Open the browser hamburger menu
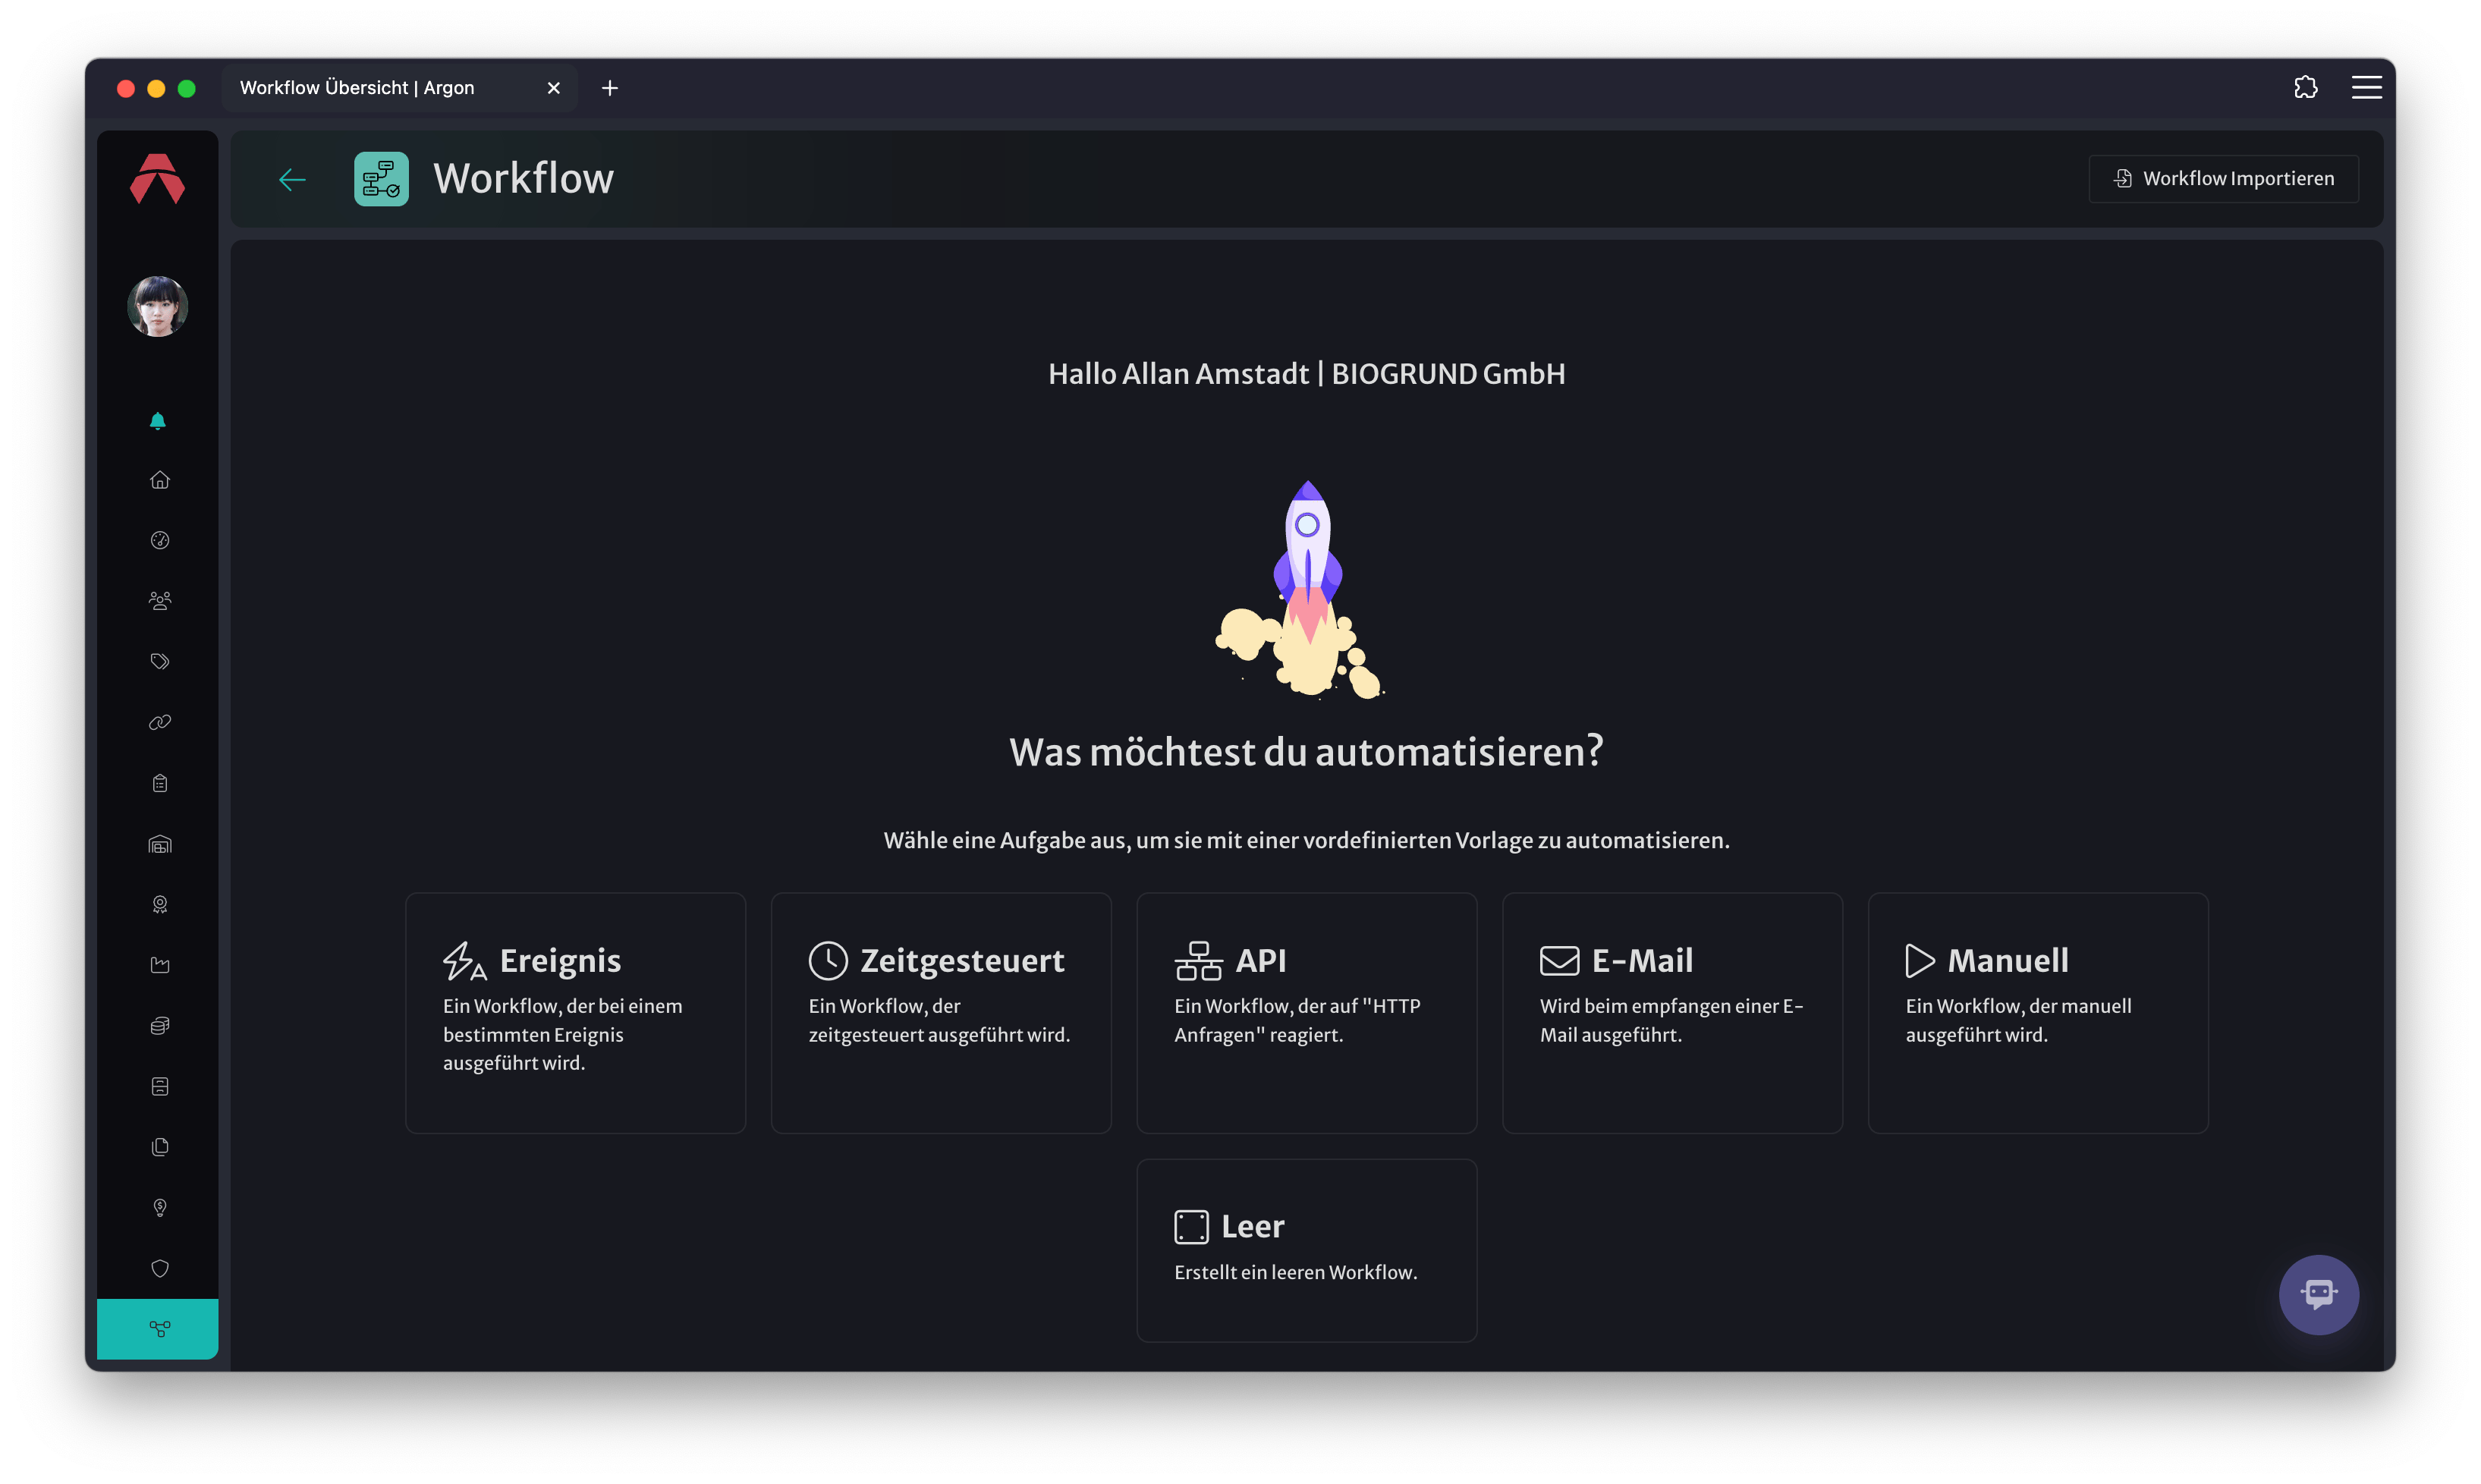Viewport: 2481px width, 1484px height. (2366, 88)
